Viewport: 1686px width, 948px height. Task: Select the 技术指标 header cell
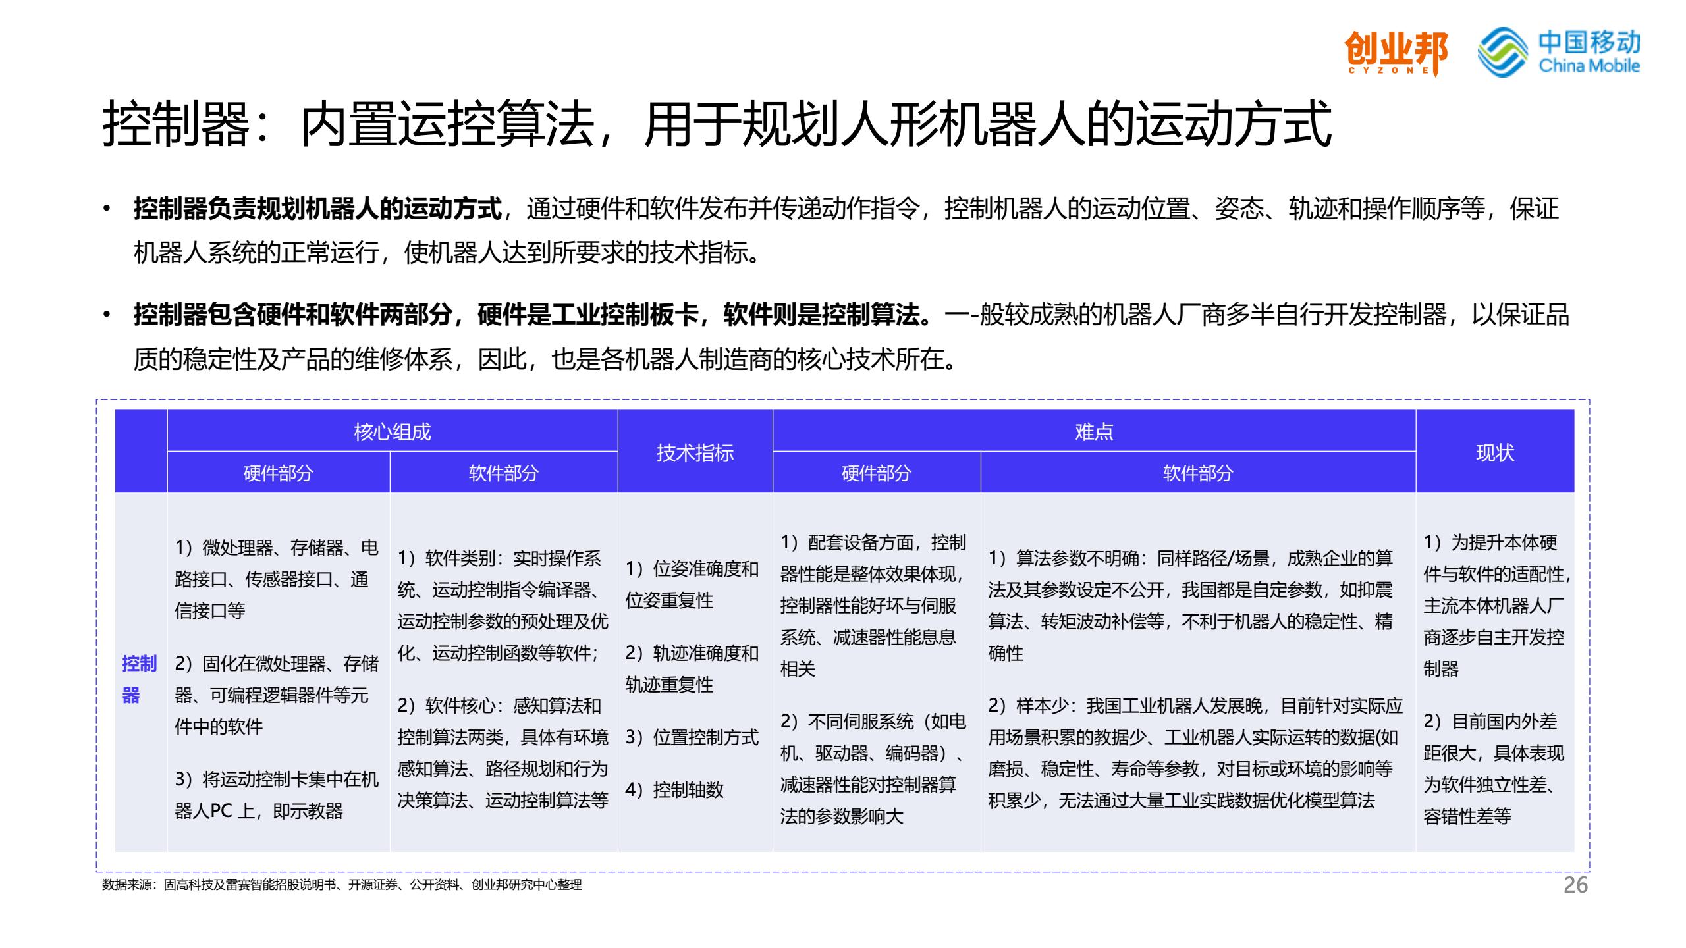pyautogui.click(x=695, y=452)
